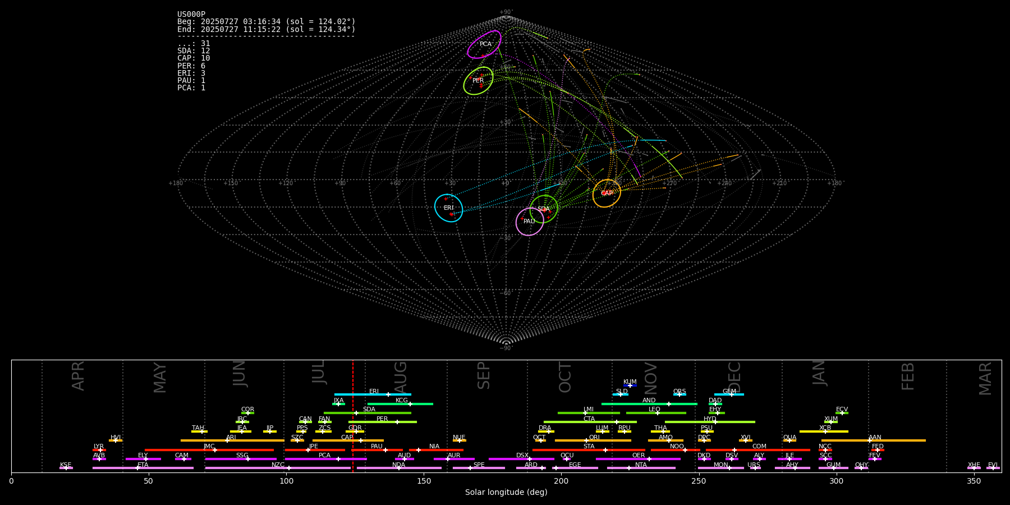Image resolution: width=1010 pixels, height=505 pixels.
Task: Select the STA red shower bar
Action: point(589,449)
